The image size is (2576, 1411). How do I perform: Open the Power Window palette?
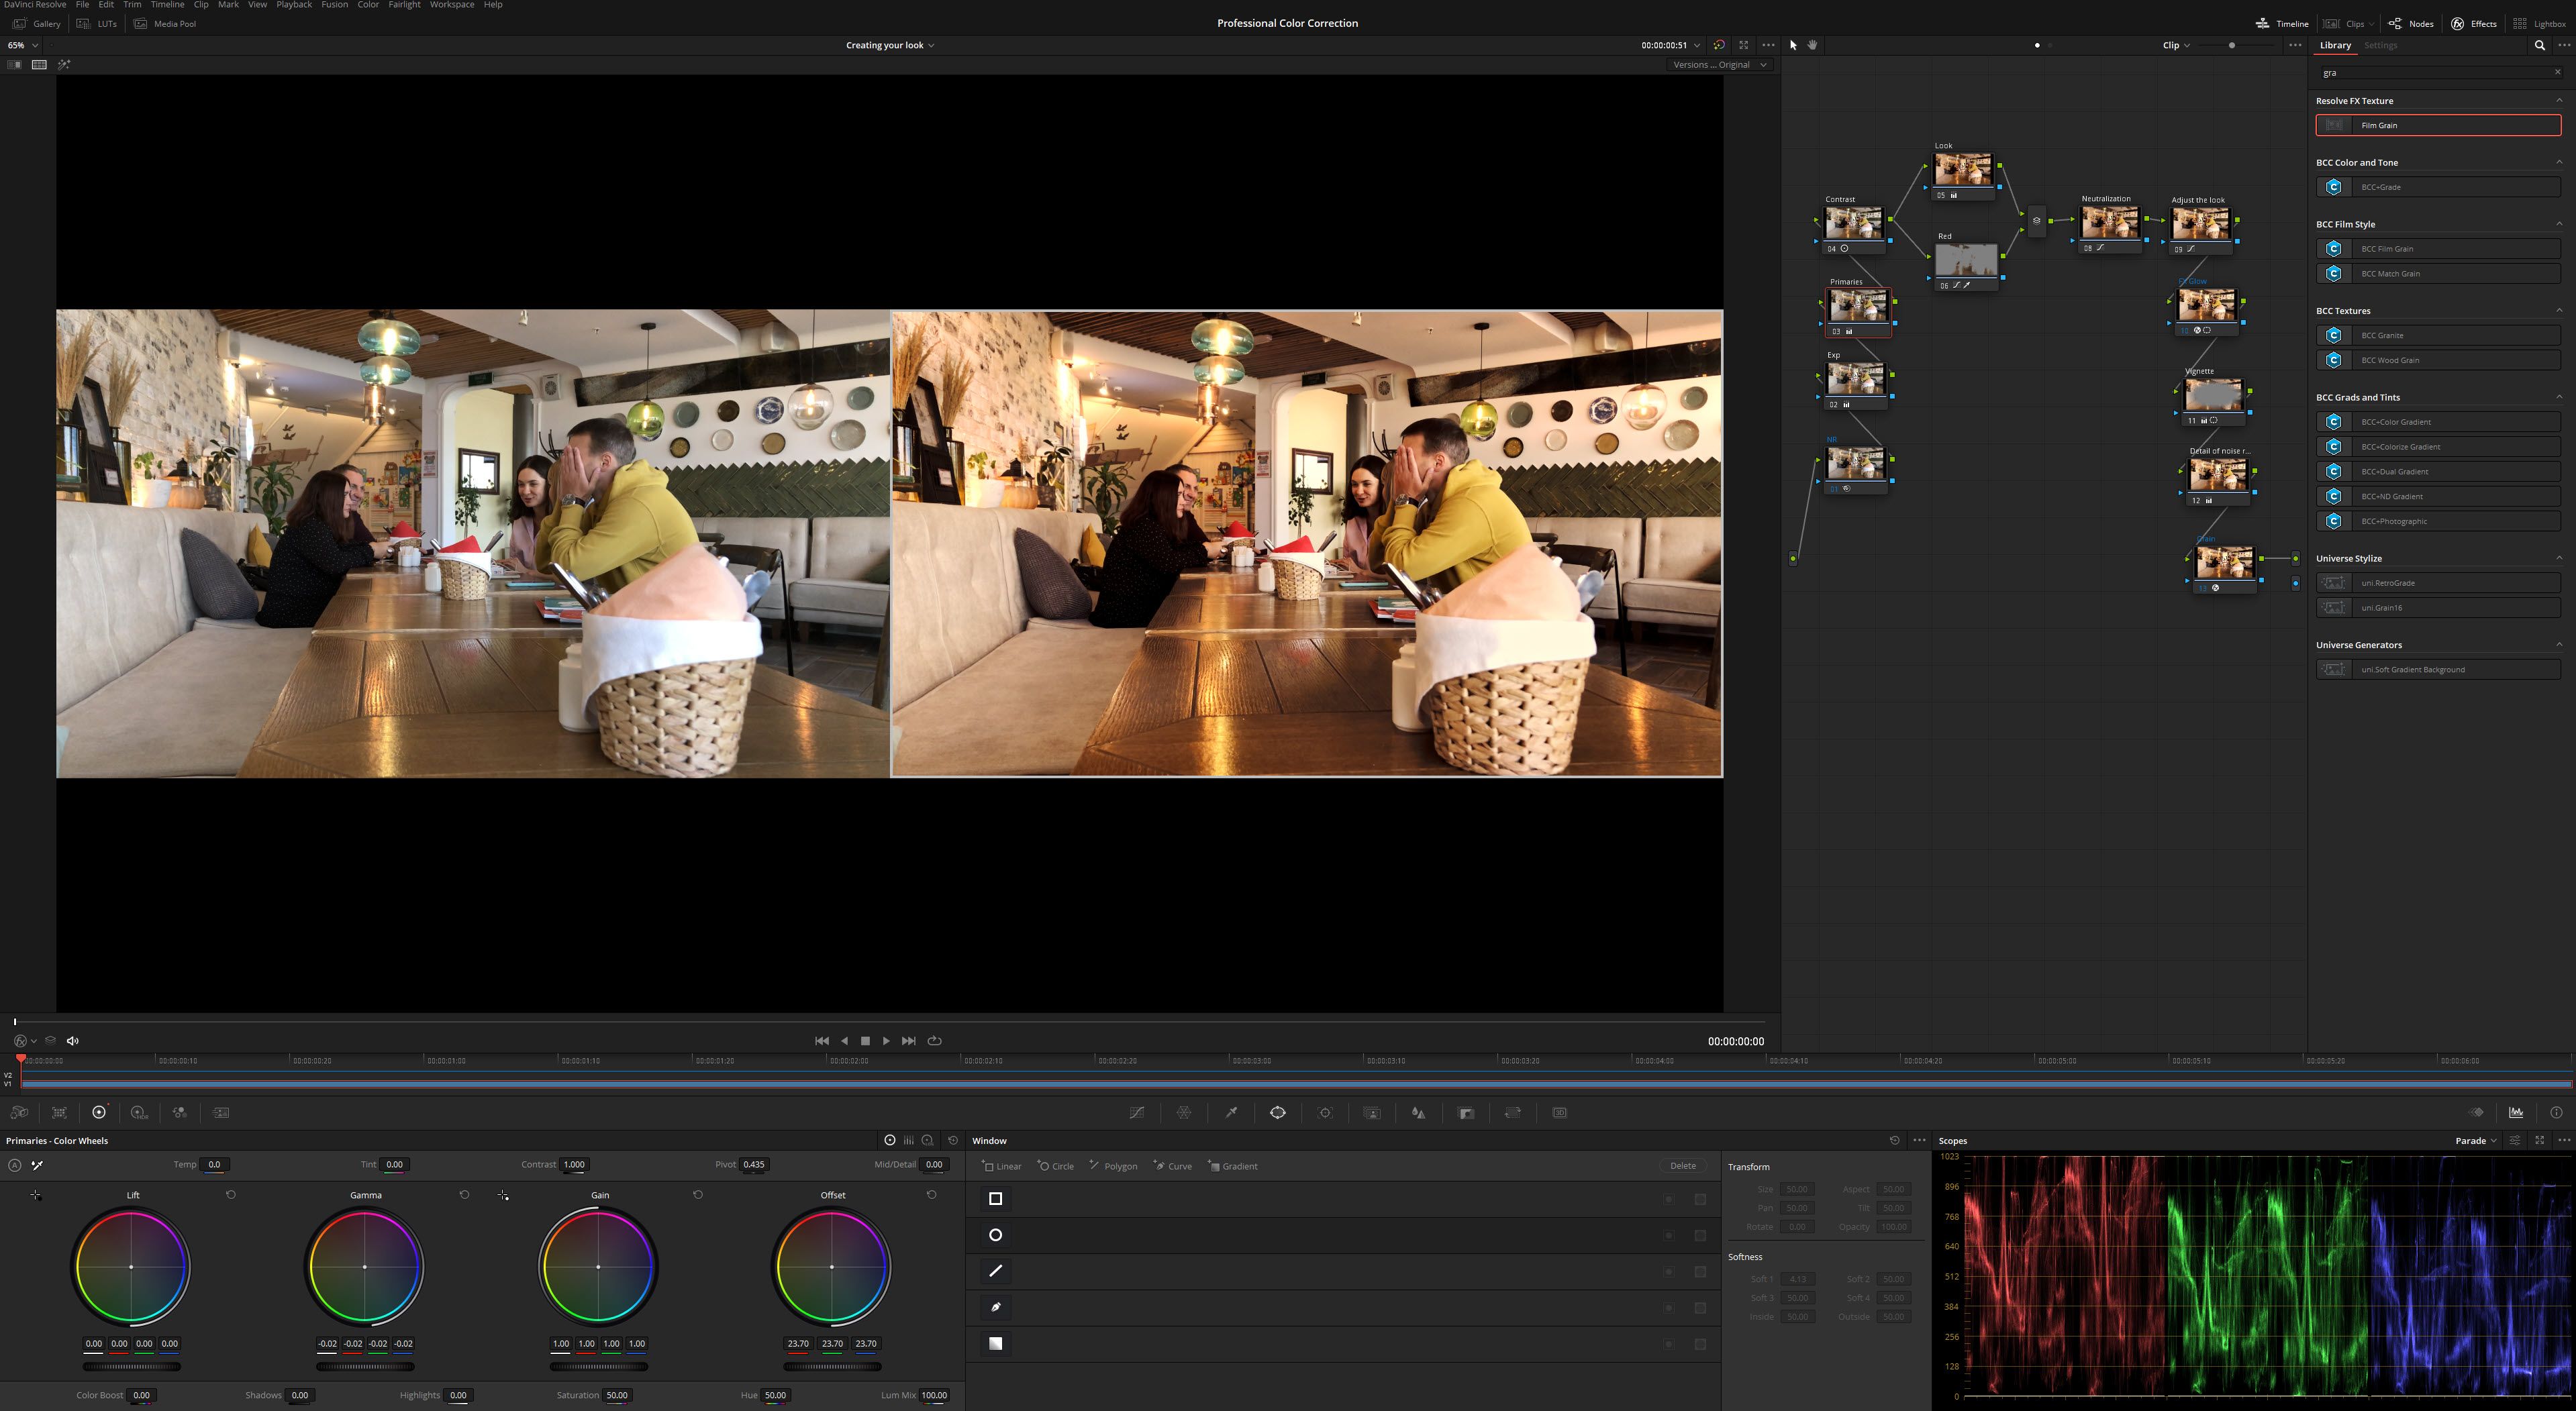(1278, 1112)
